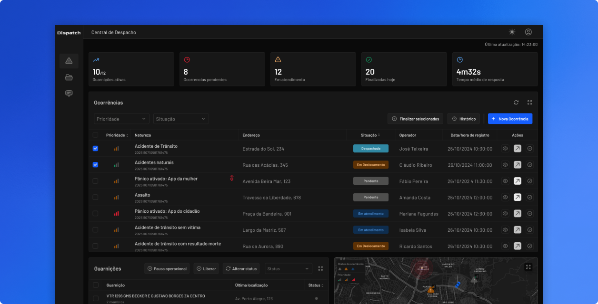This screenshot has width=598, height=304.
Task: Toggle light theme with sun icon
Action: click(x=512, y=32)
